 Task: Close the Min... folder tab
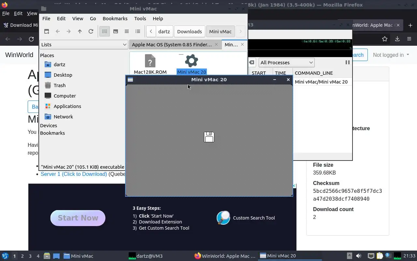click(242, 44)
